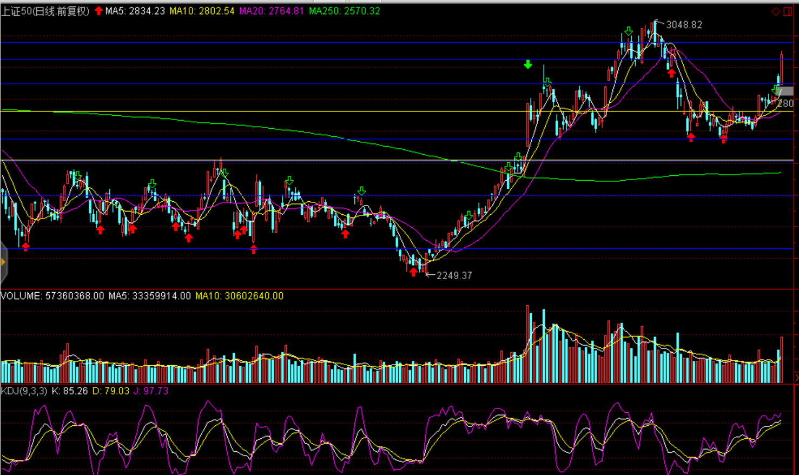Click the KDJ(9,3,3) indicator label
Image resolution: width=799 pixels, height=475 pixels.
click(24, 391)
